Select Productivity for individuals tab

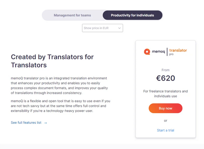pyautogui.click(x=132, y=15)
